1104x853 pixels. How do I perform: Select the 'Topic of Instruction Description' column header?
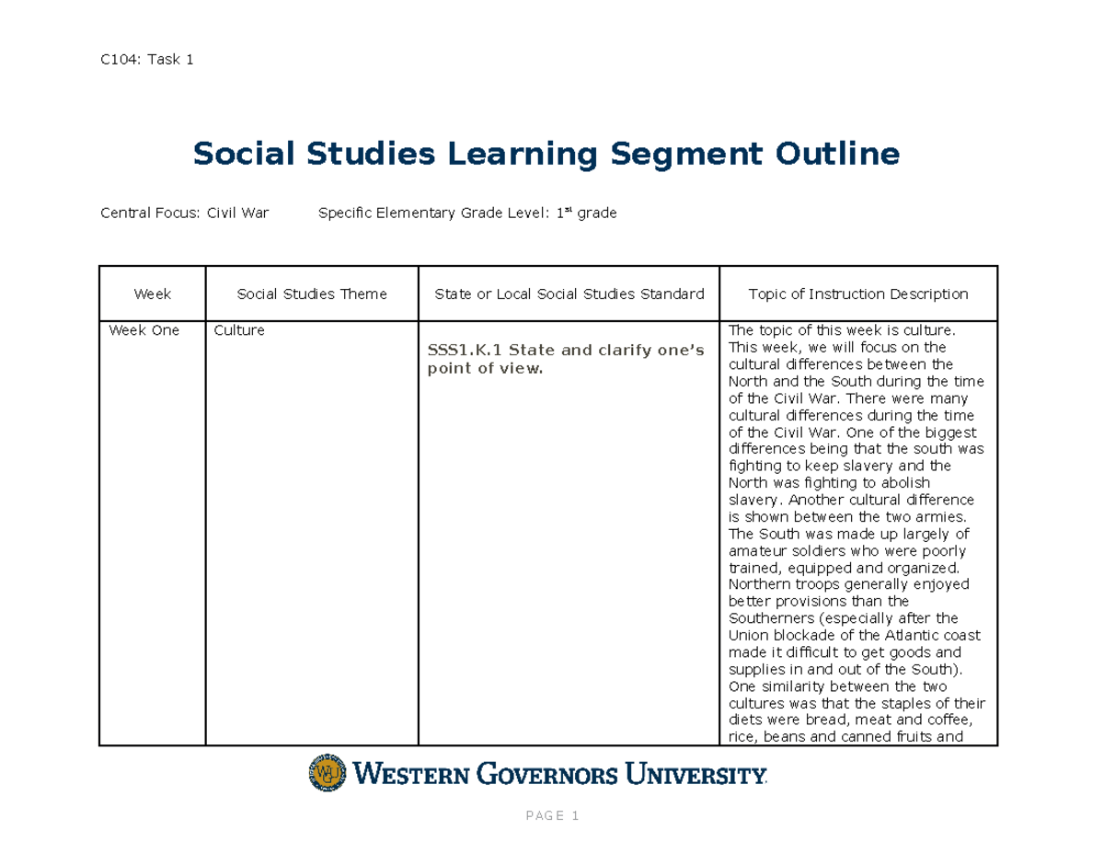[858, 294]
